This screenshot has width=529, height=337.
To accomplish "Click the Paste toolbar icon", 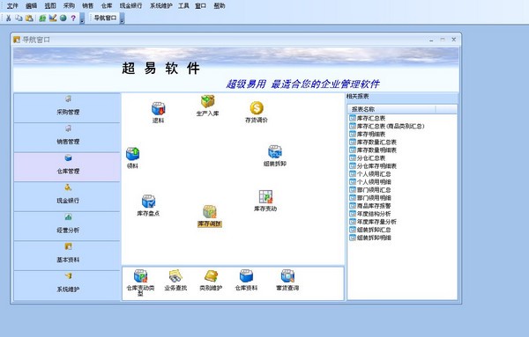I will pyautogui.click(x=29, y=18).
